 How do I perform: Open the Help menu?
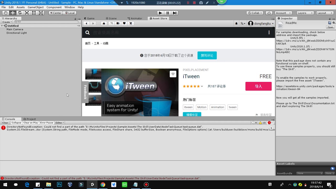(81, 7)
